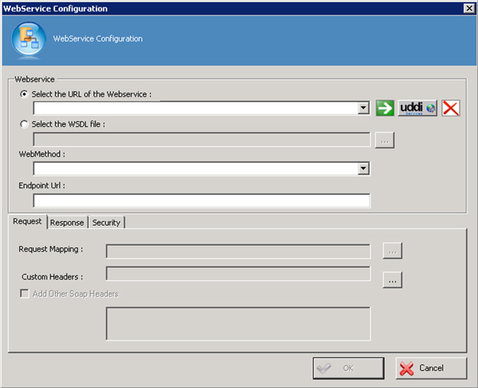Enable Add Other Soap Headers checkbox

pyautogui.click(x=25, y=294)
